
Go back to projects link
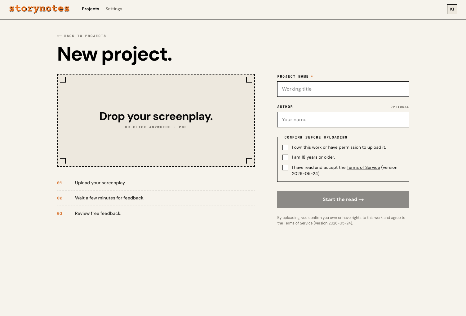pos(82,36)
